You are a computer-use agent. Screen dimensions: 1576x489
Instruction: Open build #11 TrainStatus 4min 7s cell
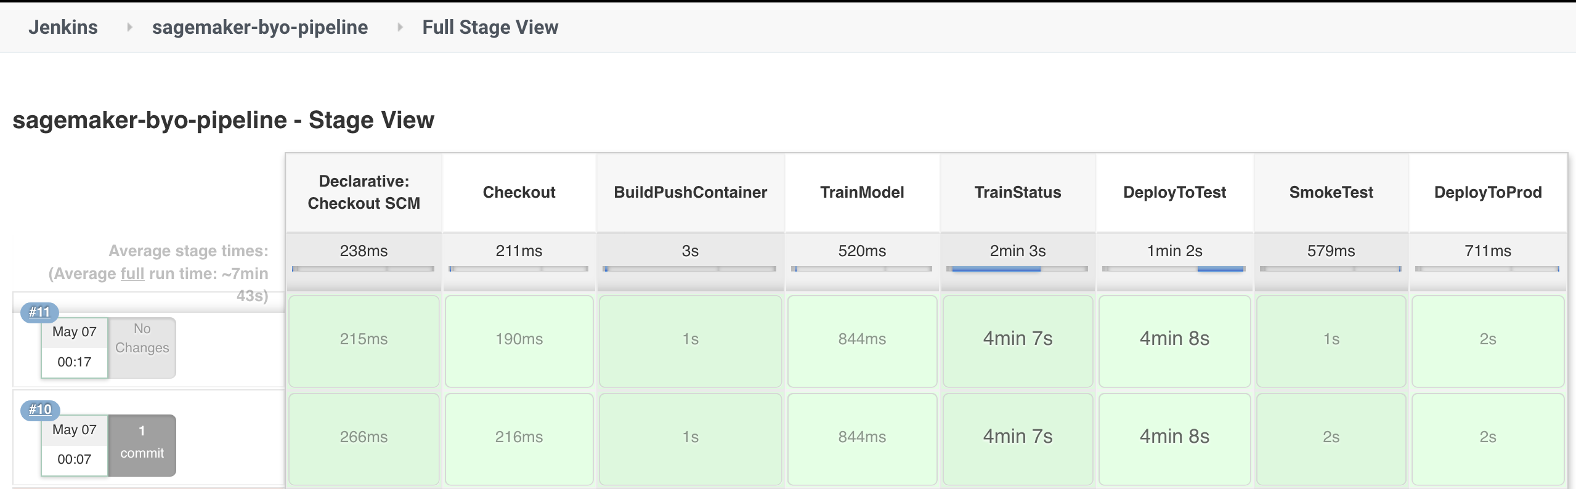click(1018, 341)
